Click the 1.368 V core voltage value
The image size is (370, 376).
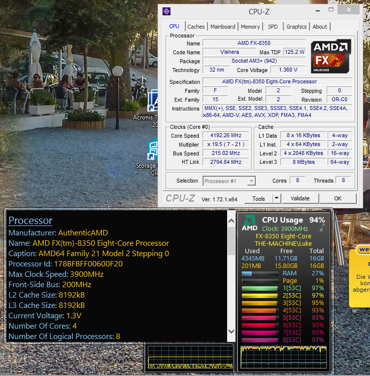pyautogui.click(x=288, y=70)
